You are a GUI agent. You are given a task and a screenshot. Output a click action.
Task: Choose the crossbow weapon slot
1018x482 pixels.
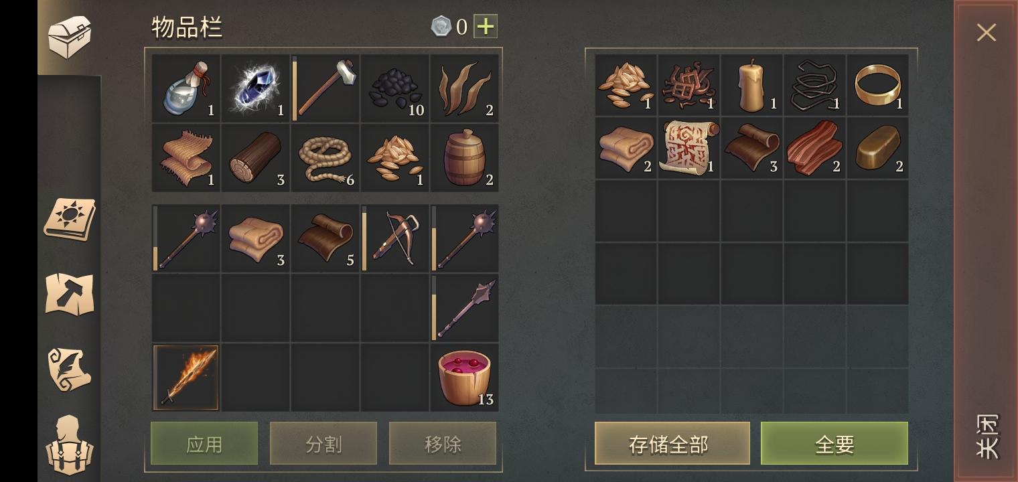pos(395,238)
